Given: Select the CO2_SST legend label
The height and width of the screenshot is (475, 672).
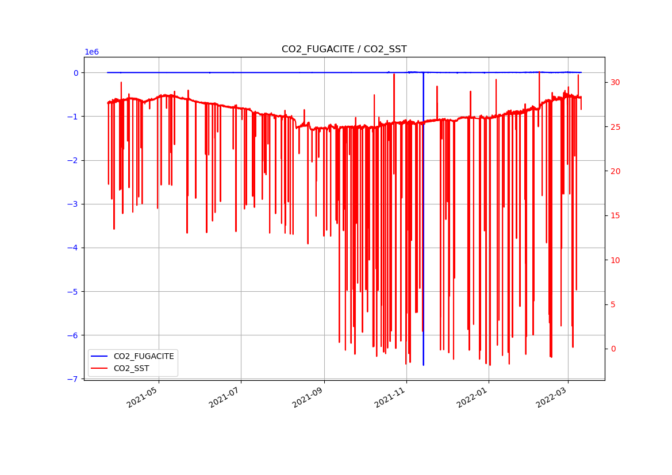Looking at the screenshot, I should [x=131, y=368].
